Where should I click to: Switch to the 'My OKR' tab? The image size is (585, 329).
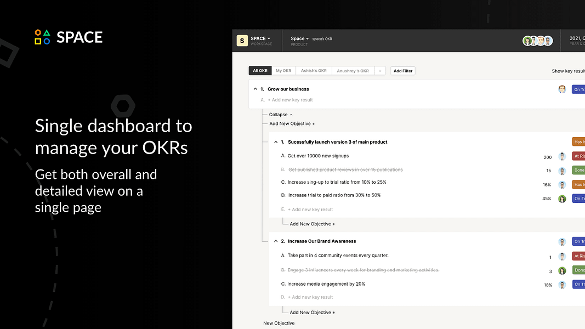[x=283, y=70]
